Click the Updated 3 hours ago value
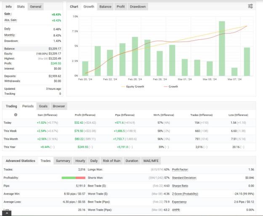Image resolution: width=263 pixels, height=216 pixels. tap(53, 89)
